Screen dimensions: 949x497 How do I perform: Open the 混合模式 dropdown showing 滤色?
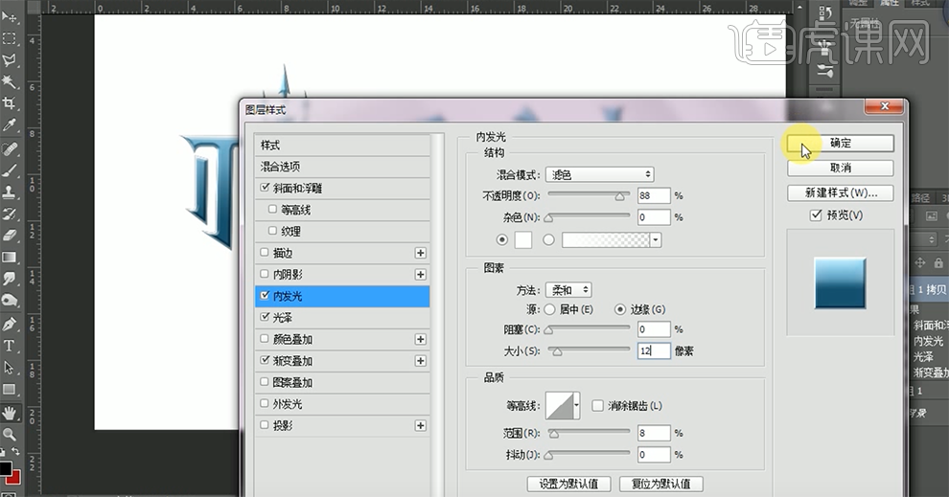[599, 174]
